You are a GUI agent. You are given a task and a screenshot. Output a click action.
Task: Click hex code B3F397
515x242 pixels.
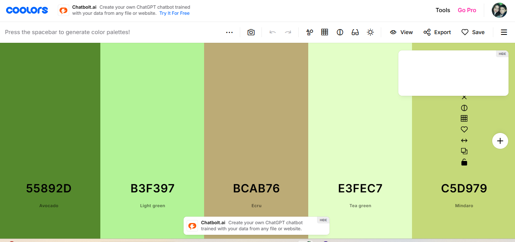152,188
